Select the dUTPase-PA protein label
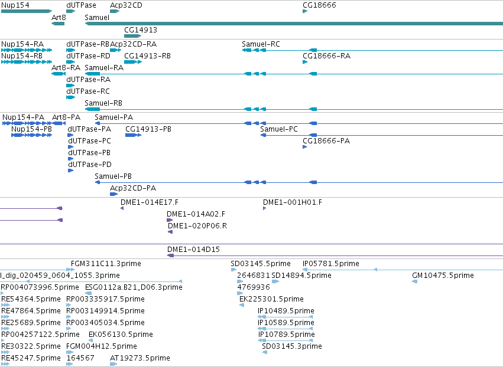Screen dimensions: 503x367 point(89,129)
